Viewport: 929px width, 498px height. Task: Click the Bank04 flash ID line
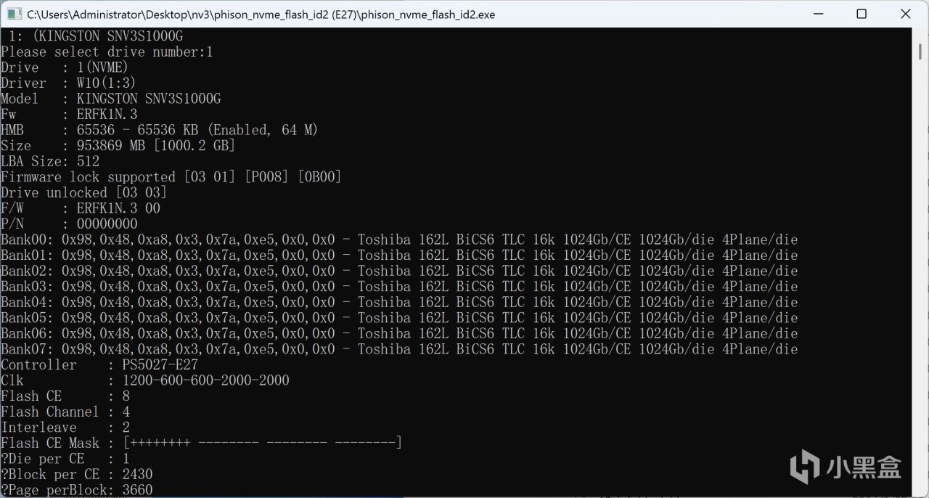399,302
